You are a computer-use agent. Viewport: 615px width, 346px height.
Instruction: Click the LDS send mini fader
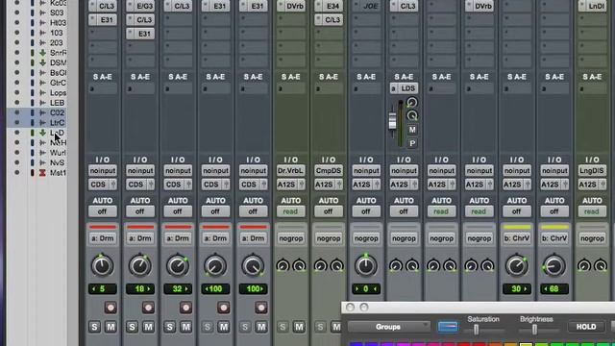pyautogui.click(x=392, y=121)
